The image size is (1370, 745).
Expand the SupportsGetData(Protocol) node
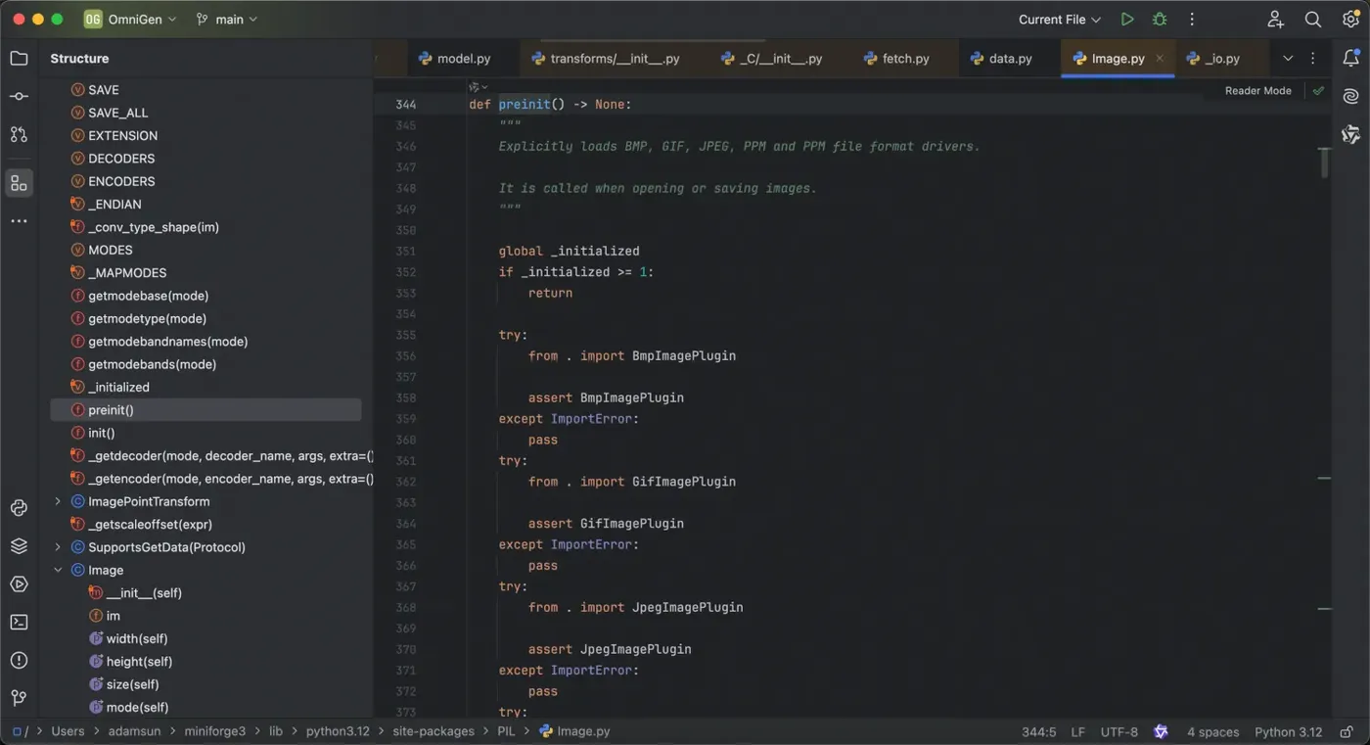pyautogui.click(x=58, y=547)
